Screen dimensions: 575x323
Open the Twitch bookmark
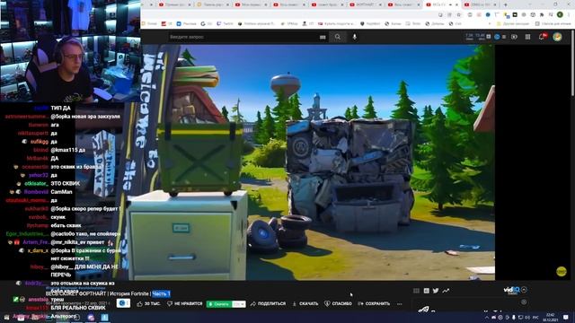click(x=225, y=23)
